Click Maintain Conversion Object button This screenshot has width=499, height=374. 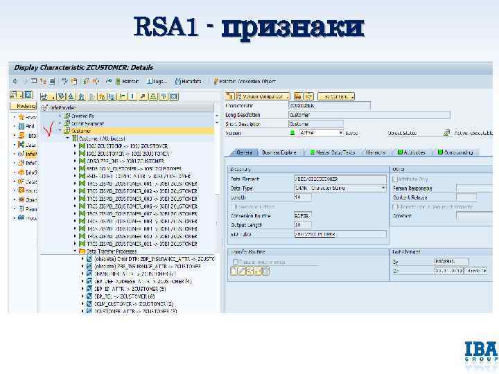pyautogui.click(x=244, y=82)
